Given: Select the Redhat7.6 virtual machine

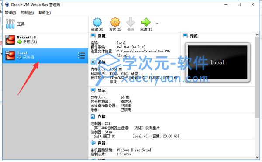Looking at the screenshot, I should [45, 40].
